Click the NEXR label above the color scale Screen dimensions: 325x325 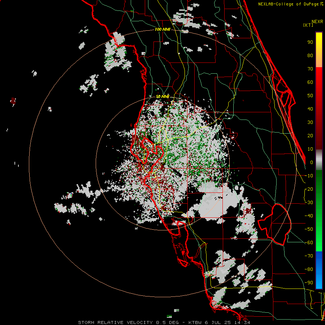point(317,22)
